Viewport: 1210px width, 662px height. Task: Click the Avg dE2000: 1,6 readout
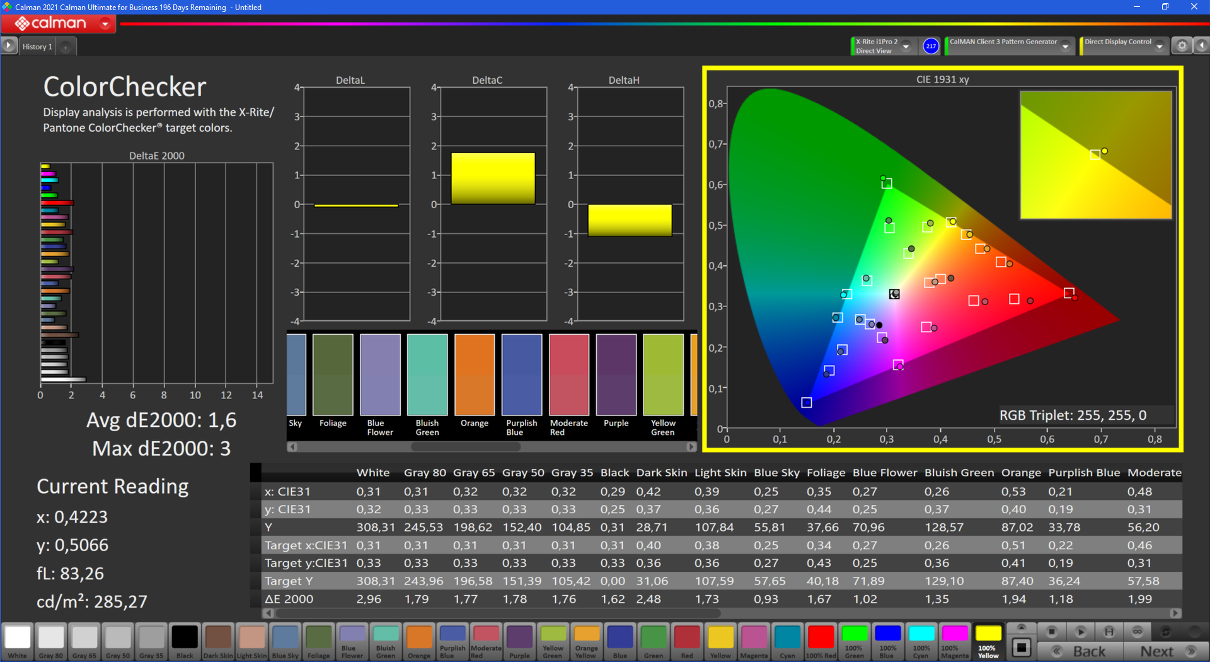161,420
